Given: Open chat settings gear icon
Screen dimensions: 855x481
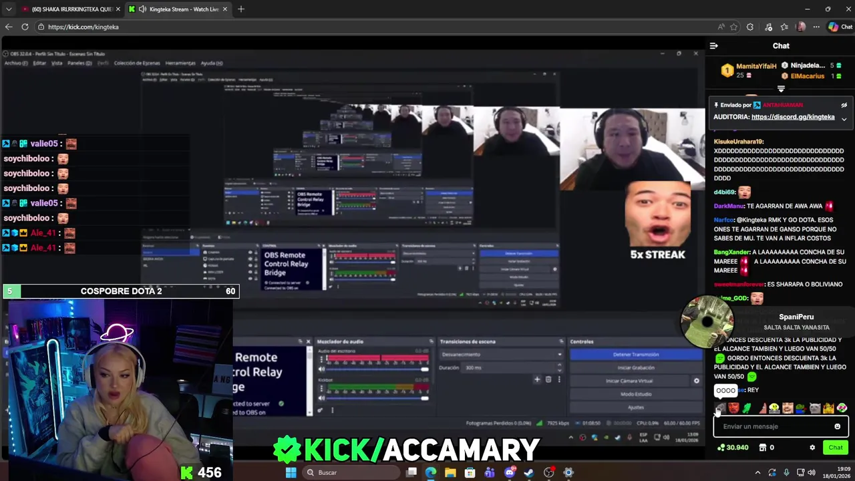Looking at the screenshot, I should click(x=812, y=448).
